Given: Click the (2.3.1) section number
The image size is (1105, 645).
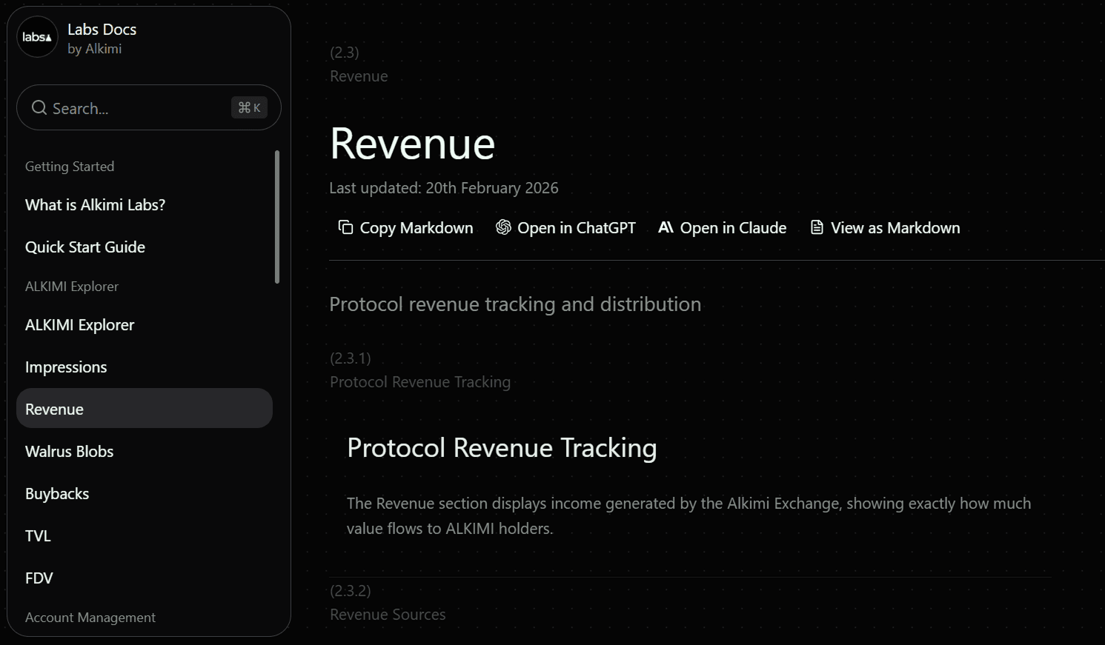Looking at the screenshot, I should [x=351, y=358].
